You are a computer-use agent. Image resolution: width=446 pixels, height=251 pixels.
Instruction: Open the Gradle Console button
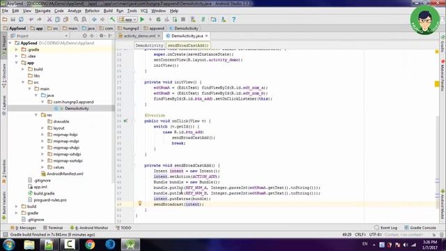point(420,228)
